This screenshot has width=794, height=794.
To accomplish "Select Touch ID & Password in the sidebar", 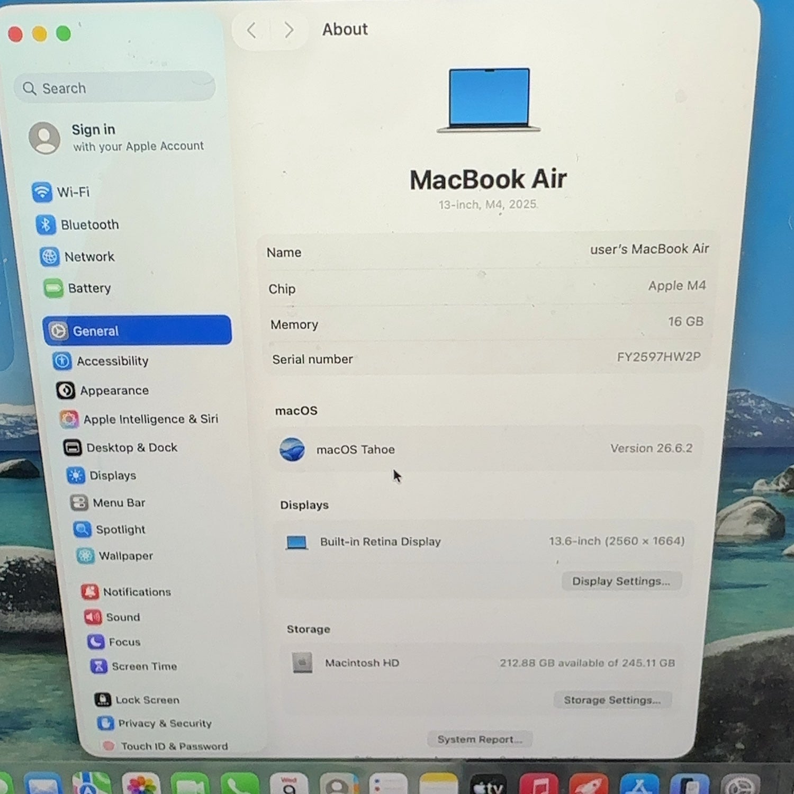I will click(x=165, y=746).
